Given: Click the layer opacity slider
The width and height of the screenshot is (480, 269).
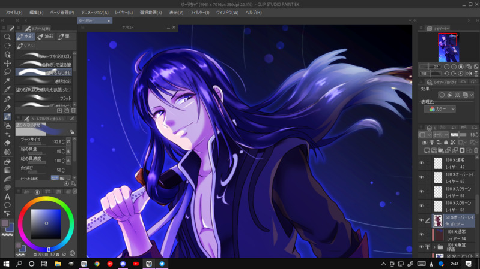Looking at the screenshot, I should click(x=458, y=135).
